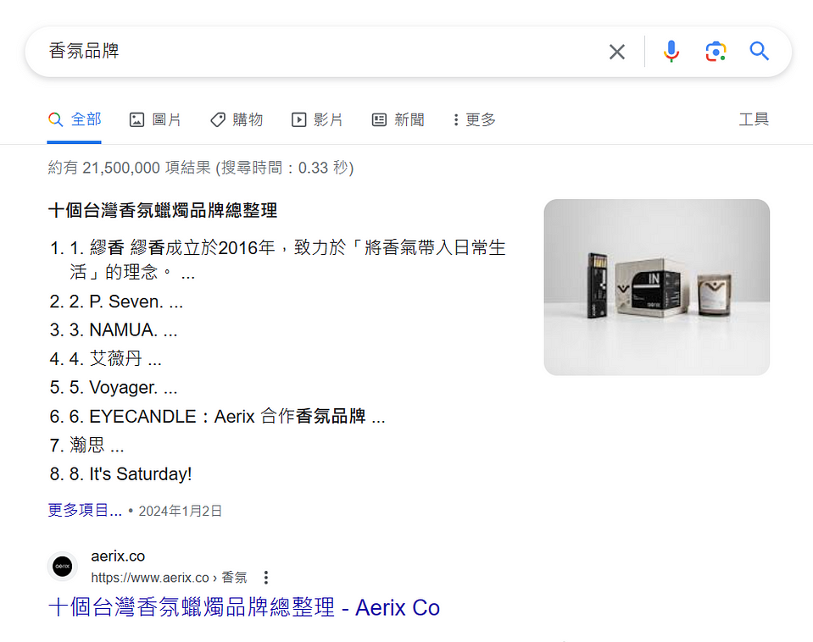Open the three-dot menu beside the aerix.co URL
813x642 pixels.
266,578
